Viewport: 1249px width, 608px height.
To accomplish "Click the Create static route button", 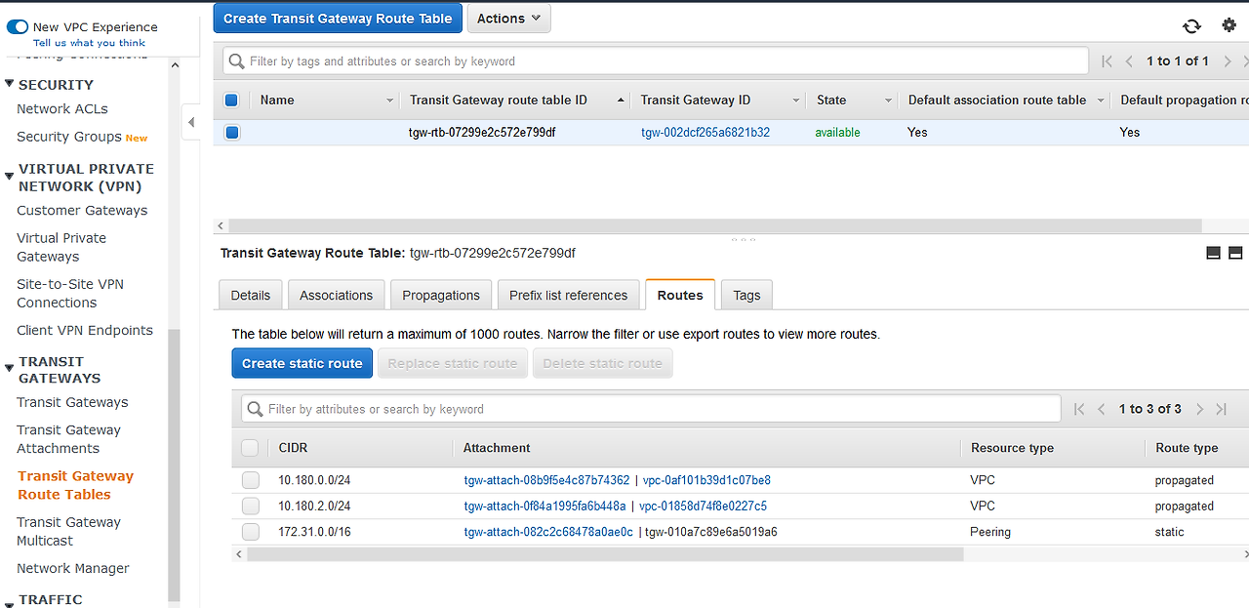I will coord(302,363).
